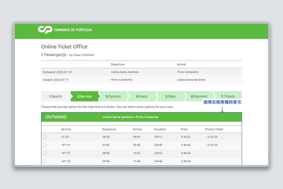This screenshot has height=189, width=283.
Task: Click the € 40.55 price
Action: click(186, 137)
